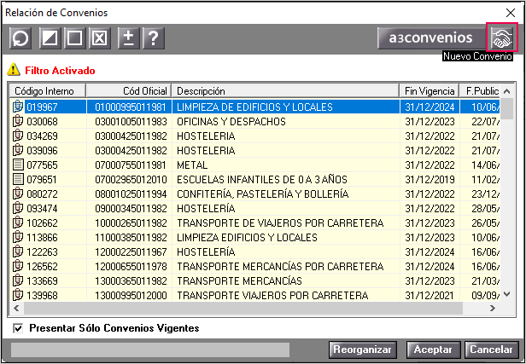
Task: Click the icon of row 030068
Action: [18, 121]
